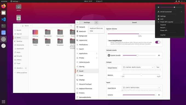This screenshot has height=105, width=186.
Task: Open Notifications settings panel
Action: [x=87, y=45]
